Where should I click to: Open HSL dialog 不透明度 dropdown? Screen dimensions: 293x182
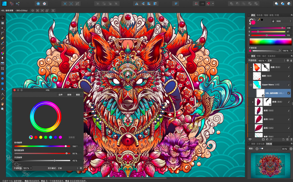pos(27,168)
